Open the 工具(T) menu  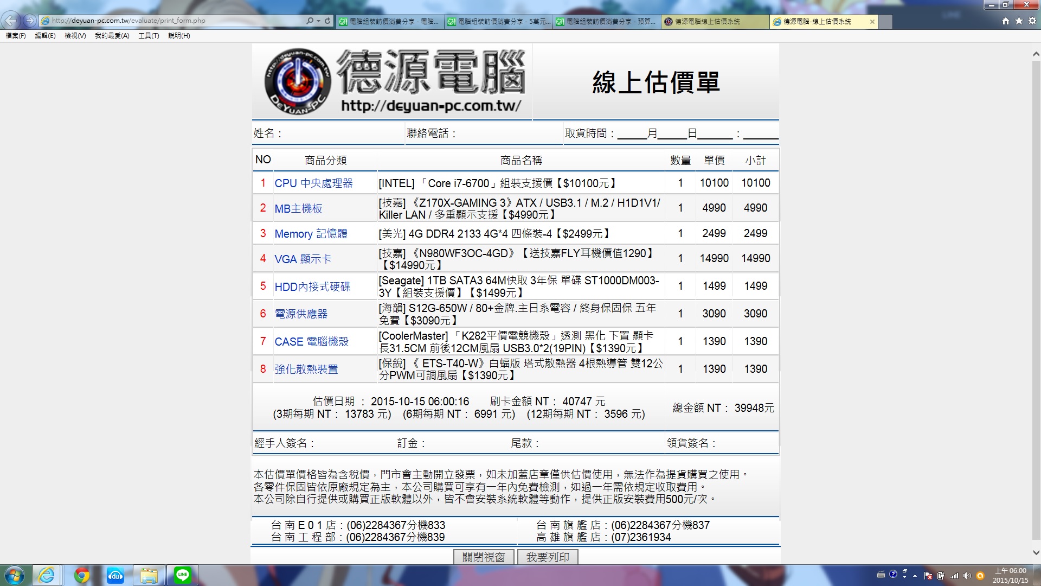149,36
